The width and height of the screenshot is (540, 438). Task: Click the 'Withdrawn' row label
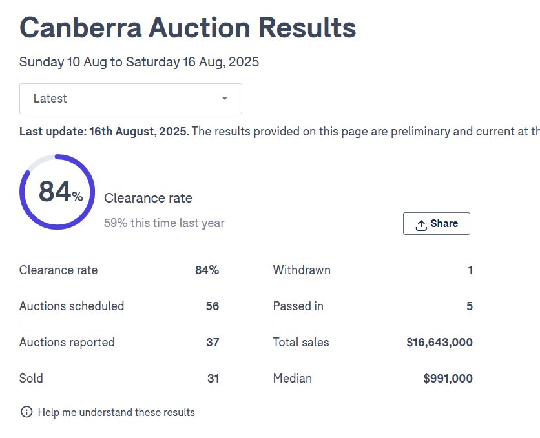tap(302, 270)
